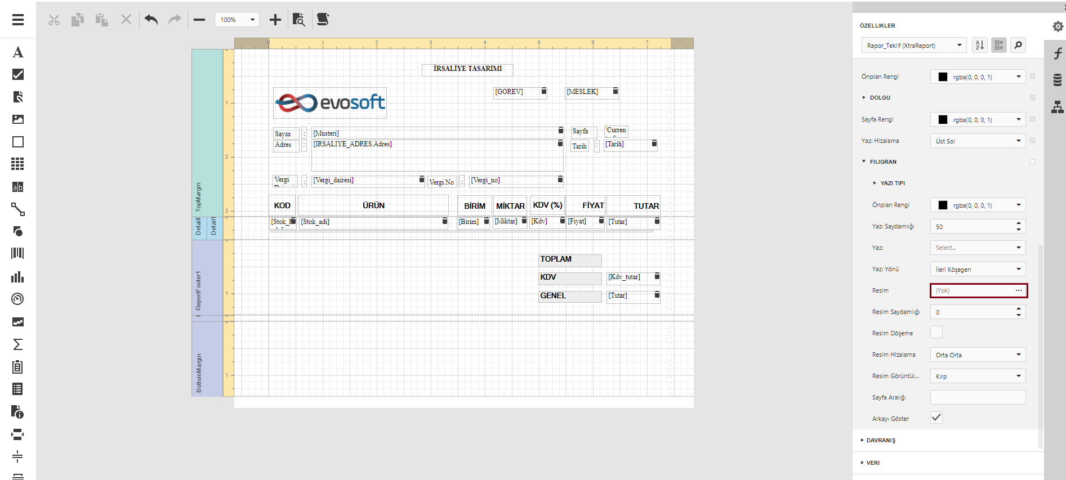Click the Undo arrow in the toolbar
This screenshot has height=480, width=1066.
point(151,20)
